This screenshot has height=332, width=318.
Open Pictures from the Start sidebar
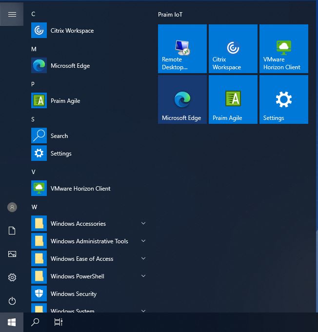(12, 254)
